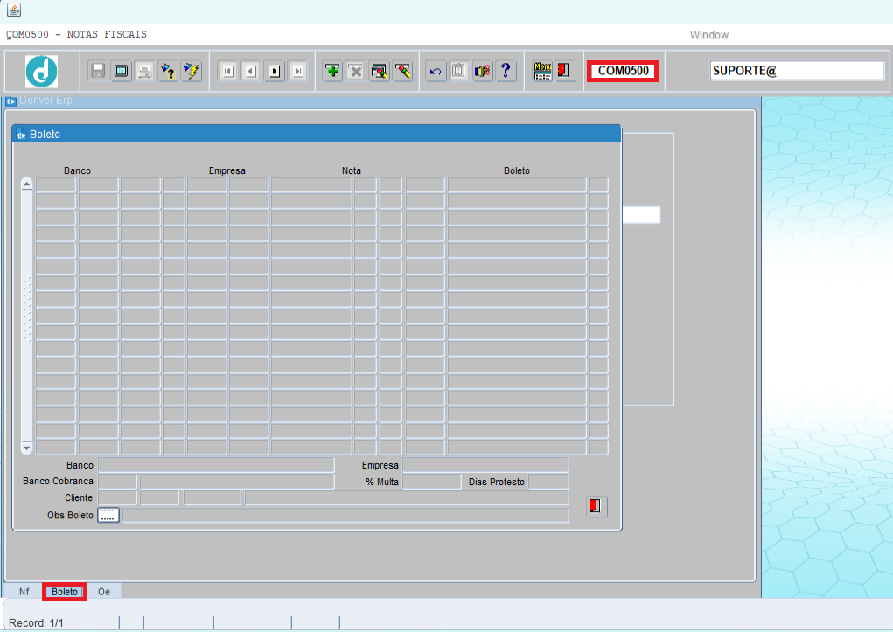Click the first record navigation button
This screenshot has height=632, width=893.
coord(227,72)
